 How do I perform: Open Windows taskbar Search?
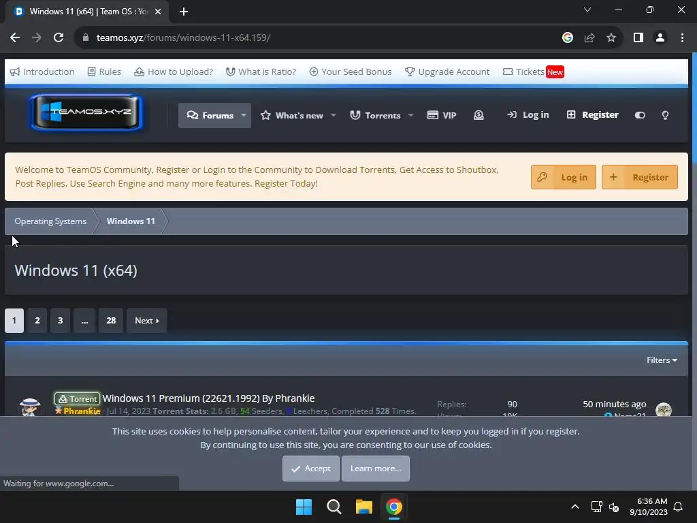click(334, 507)
